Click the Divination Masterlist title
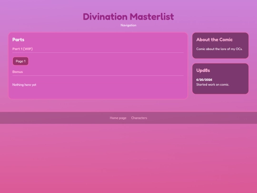257x193 pixels. [x=128, y=17]
